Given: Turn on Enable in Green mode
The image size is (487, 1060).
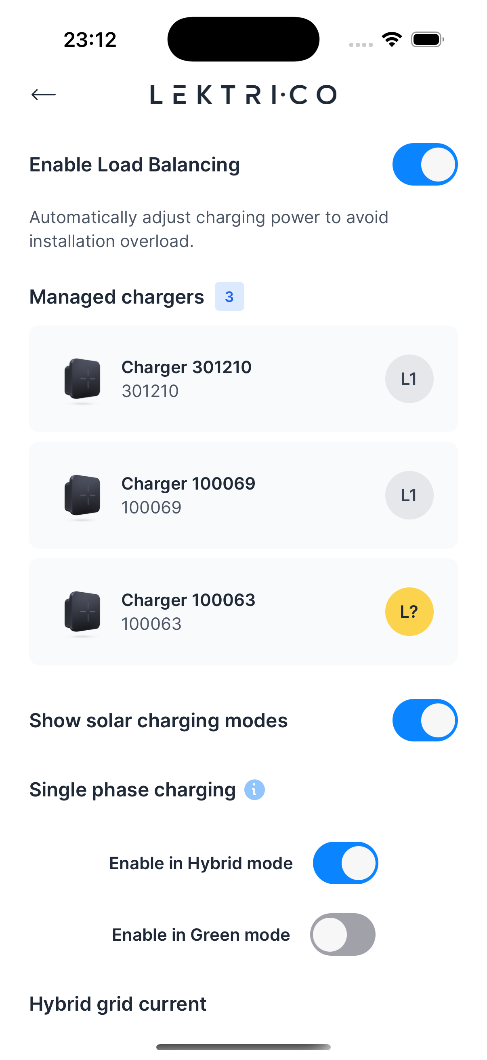Looking at the screenshot, I should [342, 935].
